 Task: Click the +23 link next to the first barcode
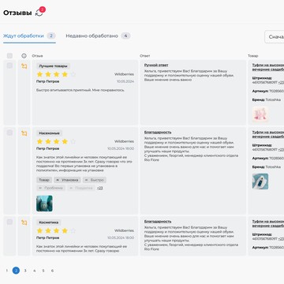tap(281, 82)
